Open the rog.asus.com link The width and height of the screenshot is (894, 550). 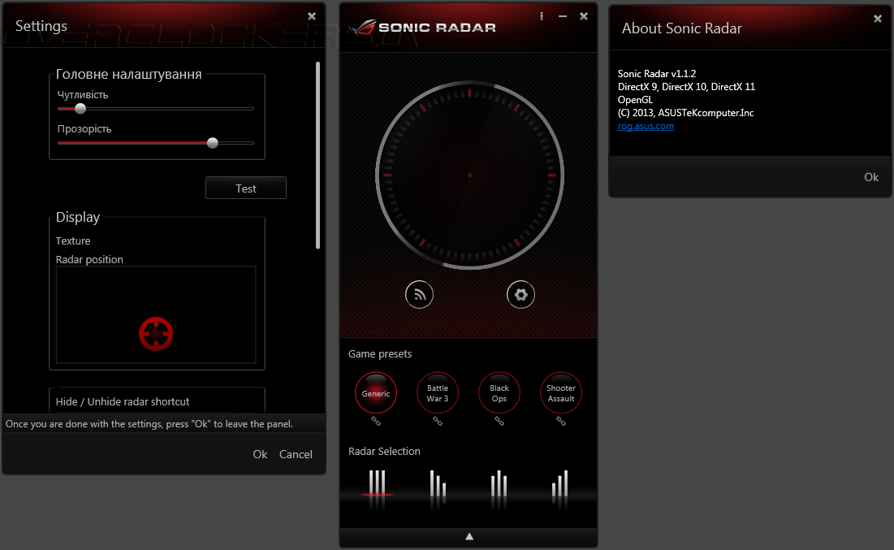(646, 126)
